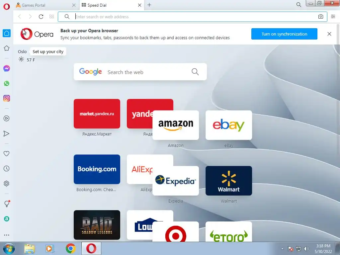Launch Windows Media Player from taskbar

pos(50,248)
